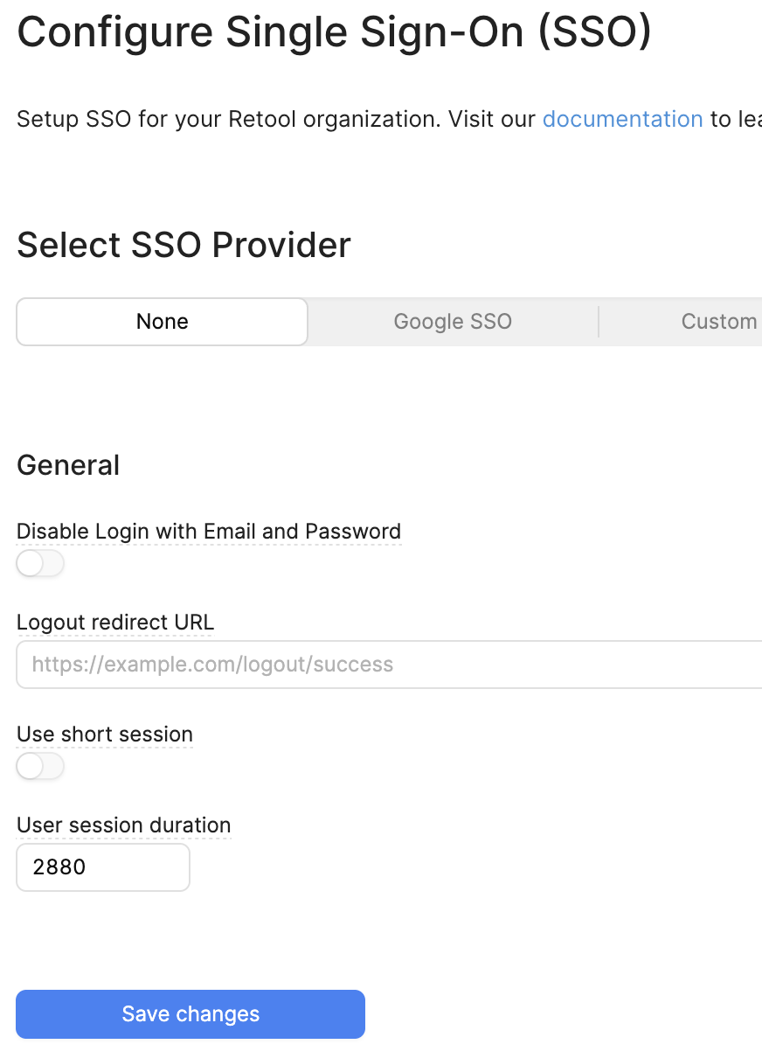Click the truncated text after the documentation link

click(x=734, y=119)
